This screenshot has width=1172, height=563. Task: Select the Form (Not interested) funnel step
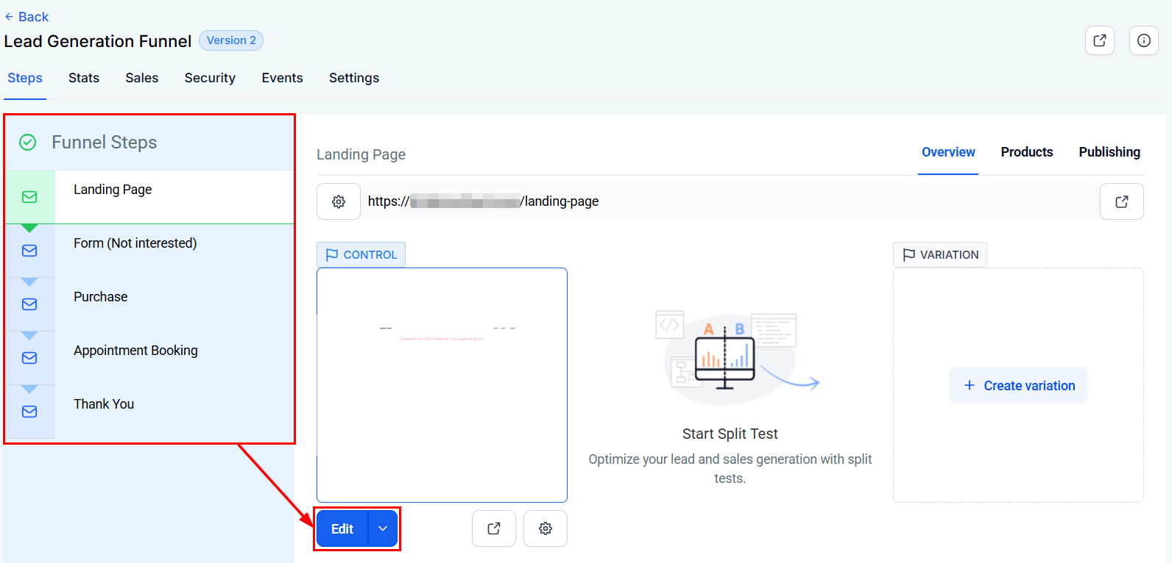(x=135, y=243)
